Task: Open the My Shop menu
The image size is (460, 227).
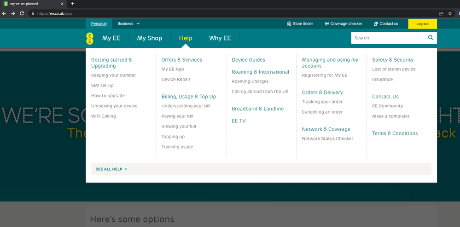Action: (149, 38)
